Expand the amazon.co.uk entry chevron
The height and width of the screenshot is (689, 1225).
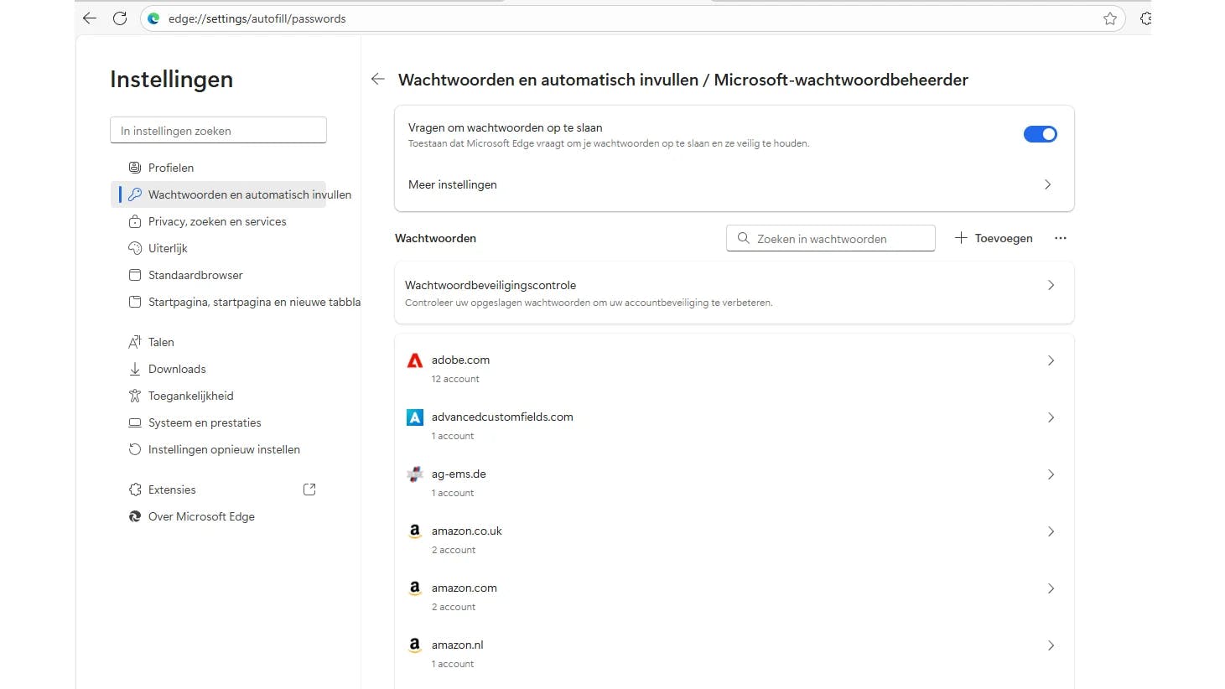[1051, 531]
